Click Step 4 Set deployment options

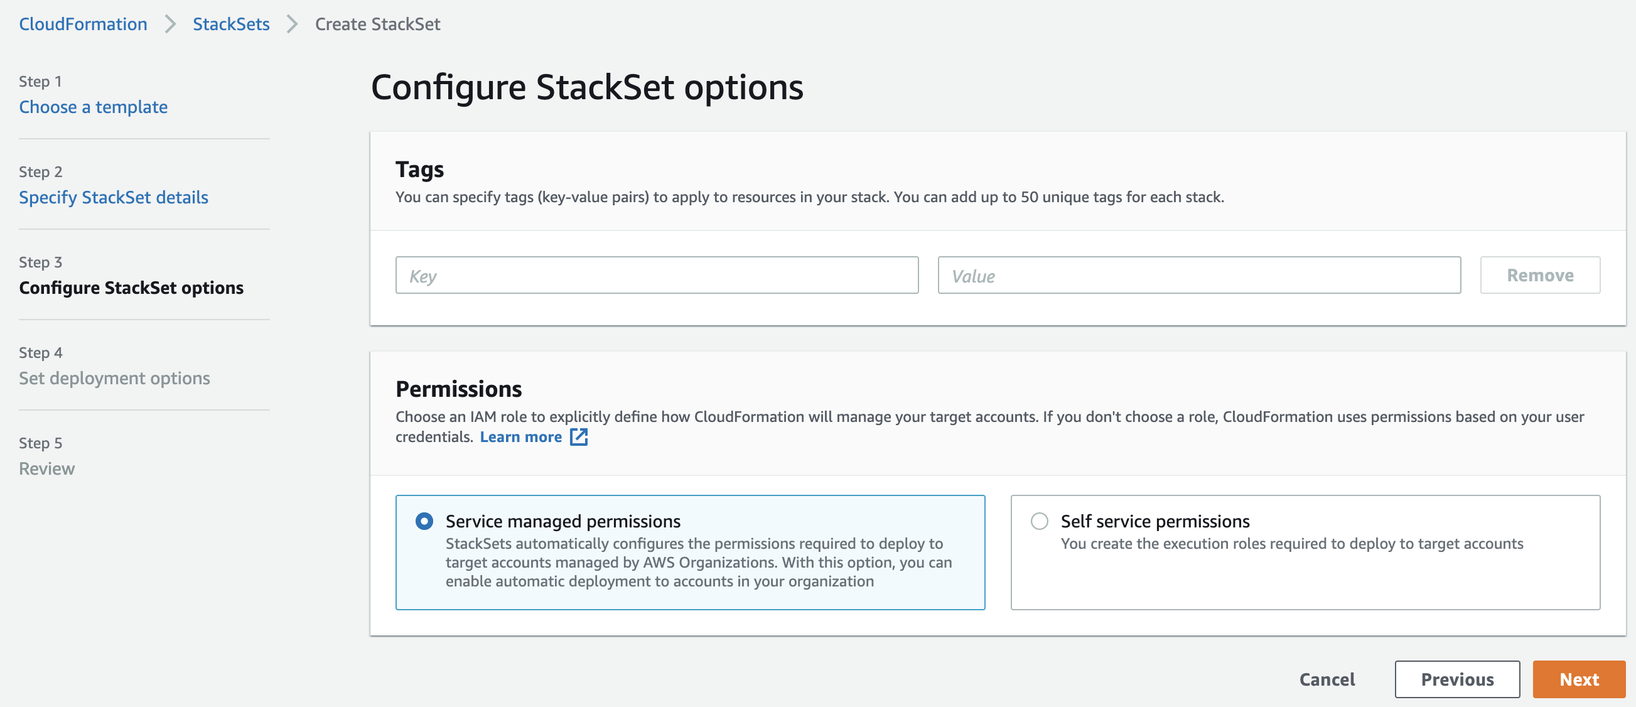(x=114, y=379)
